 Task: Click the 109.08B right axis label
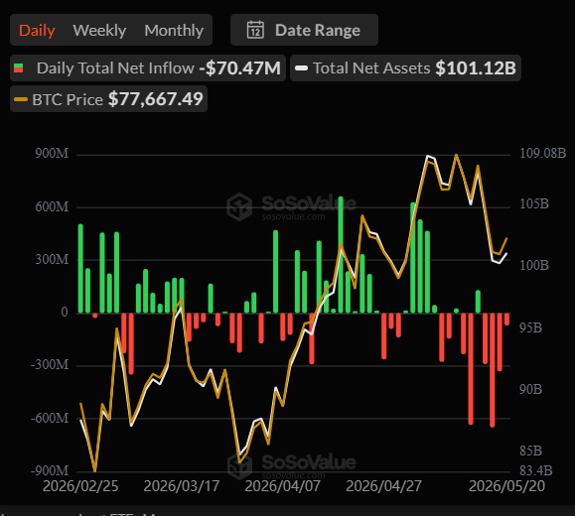[543, 154]
